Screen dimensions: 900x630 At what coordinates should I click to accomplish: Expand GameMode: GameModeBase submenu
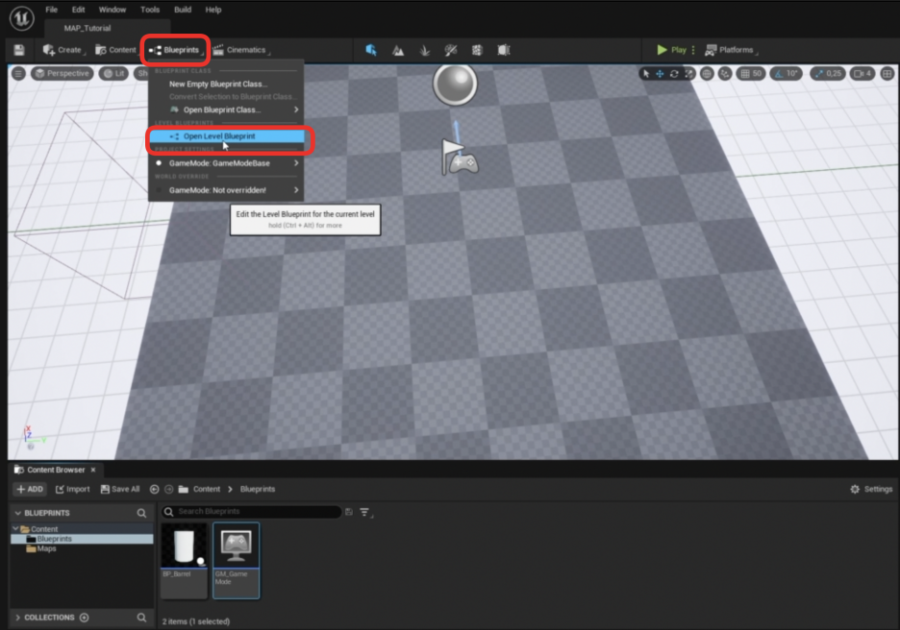click(226, 163)
